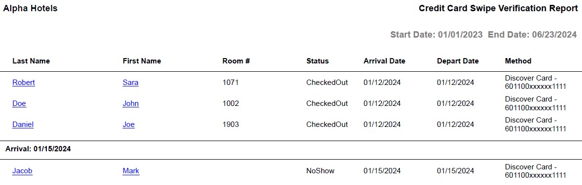Open the Joe first name link
Viewport: 582px width, 185px height.
click(x=128, y=125)
